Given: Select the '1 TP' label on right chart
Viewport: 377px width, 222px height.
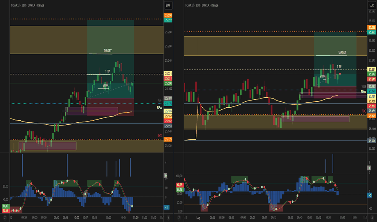Looking at the screenshot, I should tap(339, 67).
